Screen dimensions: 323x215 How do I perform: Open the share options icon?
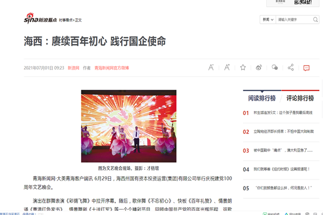tap(291, 68)
